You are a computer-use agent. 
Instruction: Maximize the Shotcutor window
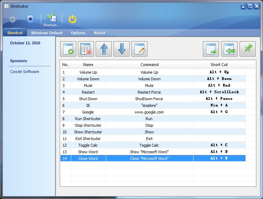(250, 6)
